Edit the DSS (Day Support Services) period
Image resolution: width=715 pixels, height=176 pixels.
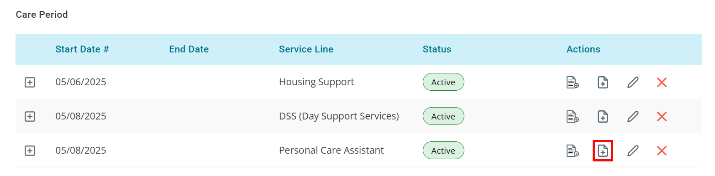pos(633,117)
